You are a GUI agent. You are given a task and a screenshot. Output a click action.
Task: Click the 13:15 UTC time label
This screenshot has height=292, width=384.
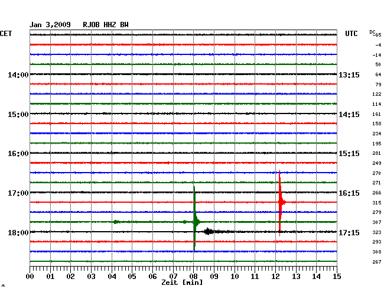[x=349, y=74]
